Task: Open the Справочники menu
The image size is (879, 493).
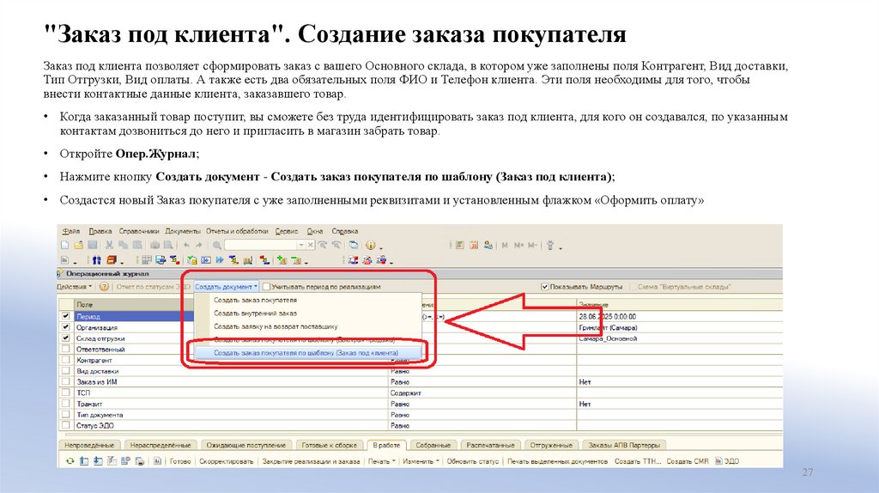Action: [139, 231]
